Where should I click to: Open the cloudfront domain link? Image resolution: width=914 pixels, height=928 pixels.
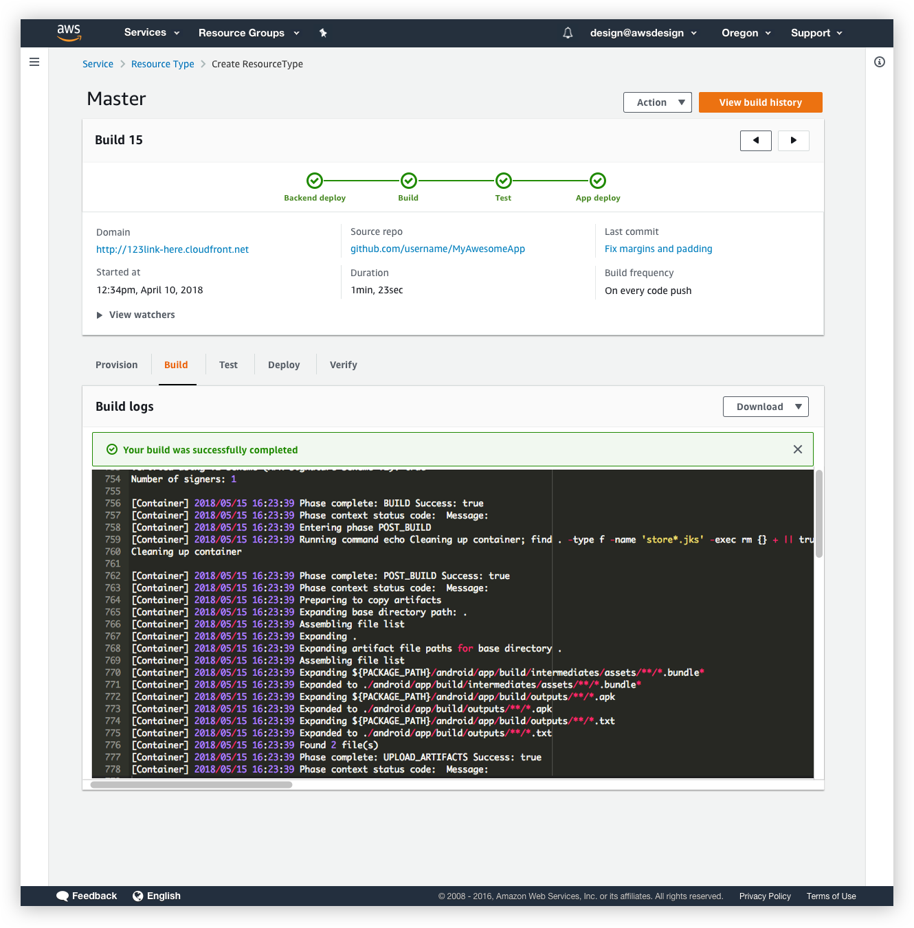click(x=172, y=249)
